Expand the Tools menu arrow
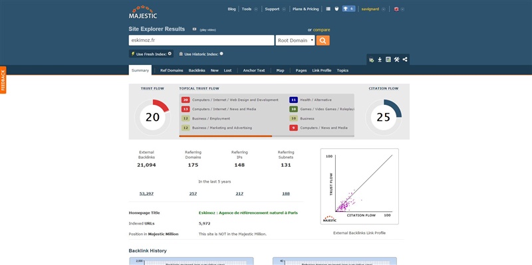532x265 pixels. coord(256,9)
